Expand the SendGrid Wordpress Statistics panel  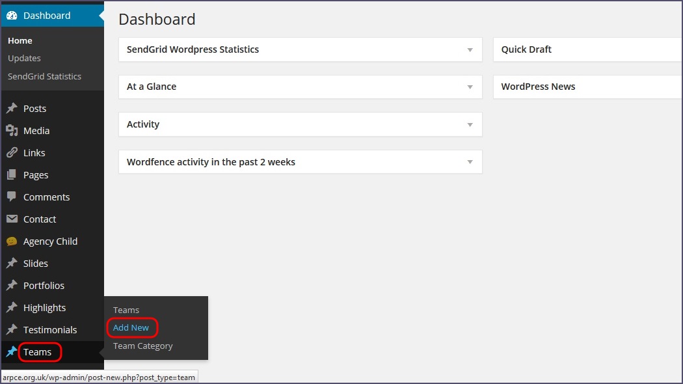coord(470,50)
